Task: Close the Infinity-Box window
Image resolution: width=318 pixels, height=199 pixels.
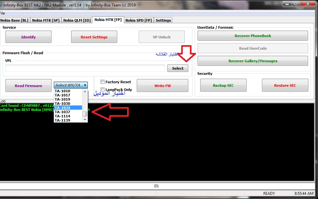Action: (x=308, y=4)
